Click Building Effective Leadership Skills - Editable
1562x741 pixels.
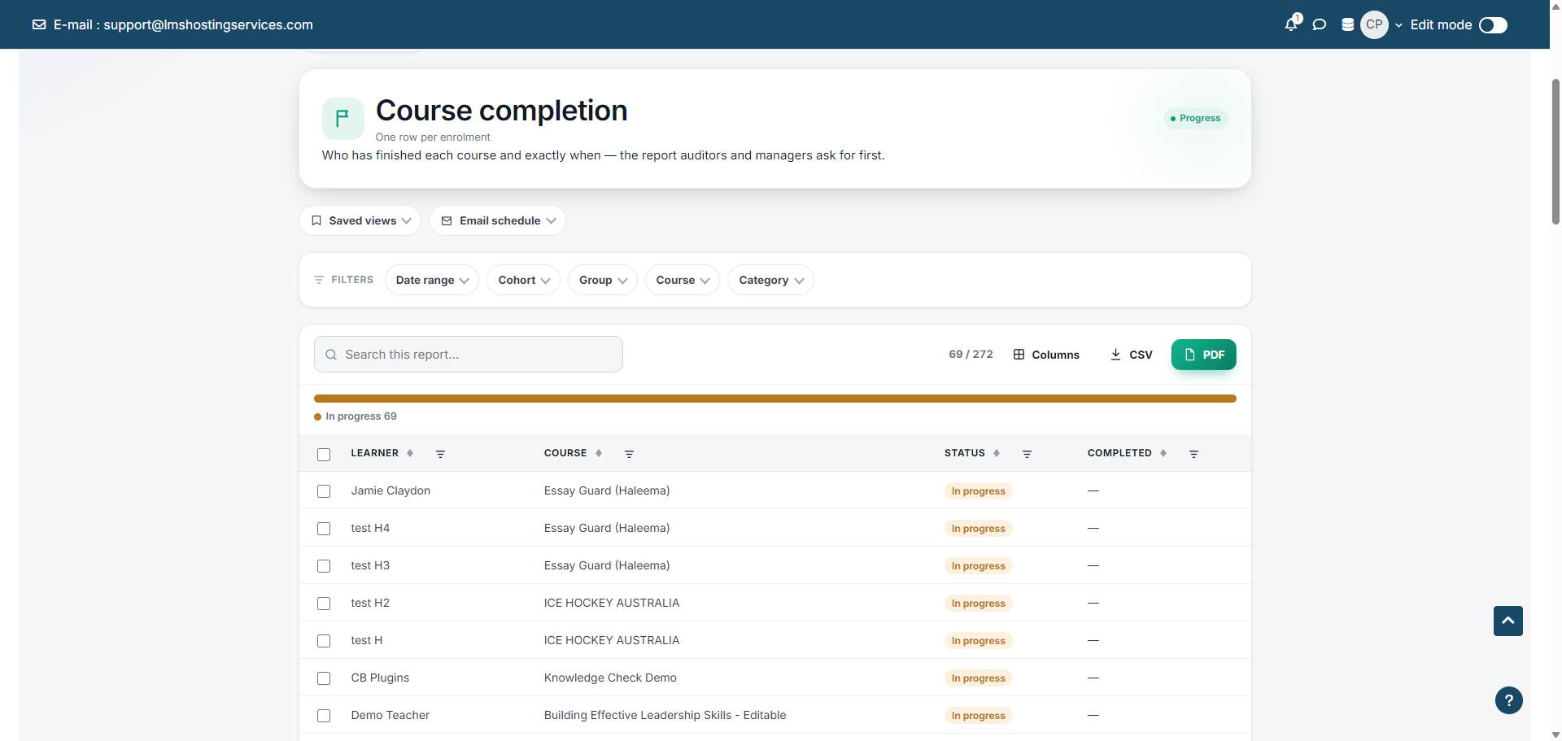click(665, 715)
